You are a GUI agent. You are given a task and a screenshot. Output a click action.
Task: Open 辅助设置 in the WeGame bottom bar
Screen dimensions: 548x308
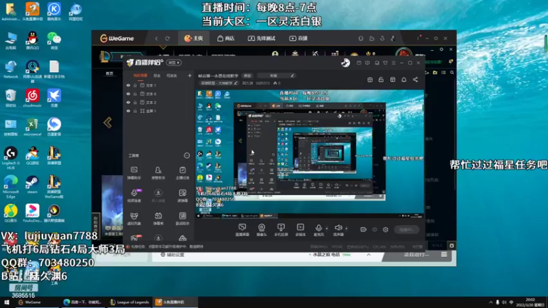tap(172, 255)
